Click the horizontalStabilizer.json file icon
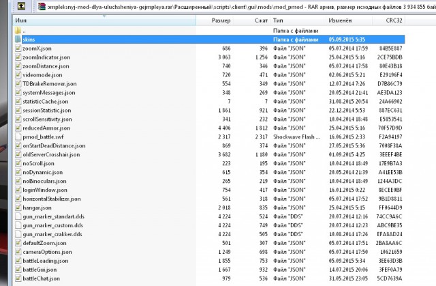 click(18, 199)
